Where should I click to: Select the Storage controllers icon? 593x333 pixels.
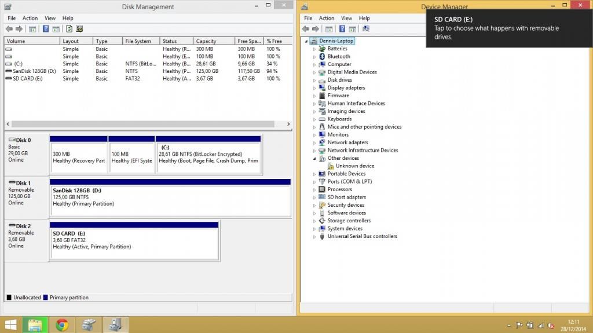click(x=322, y=221)
